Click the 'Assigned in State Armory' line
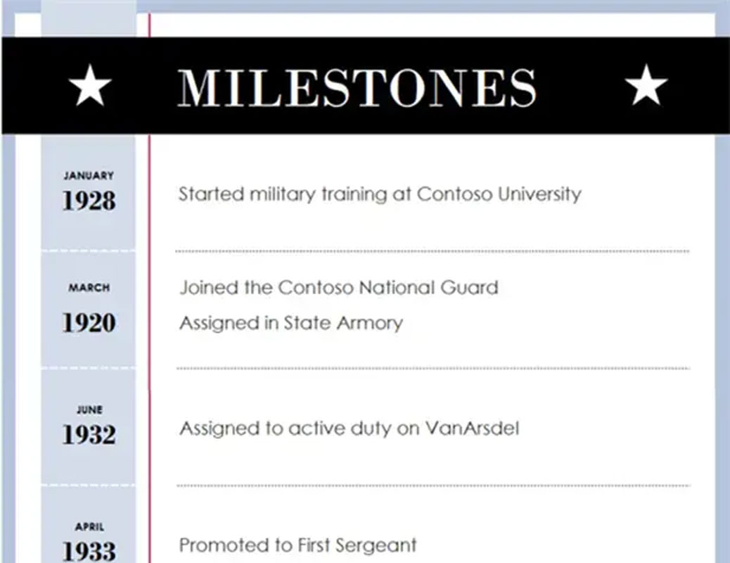The height and width of the screenshot is (563, 730). pos(290,323)
